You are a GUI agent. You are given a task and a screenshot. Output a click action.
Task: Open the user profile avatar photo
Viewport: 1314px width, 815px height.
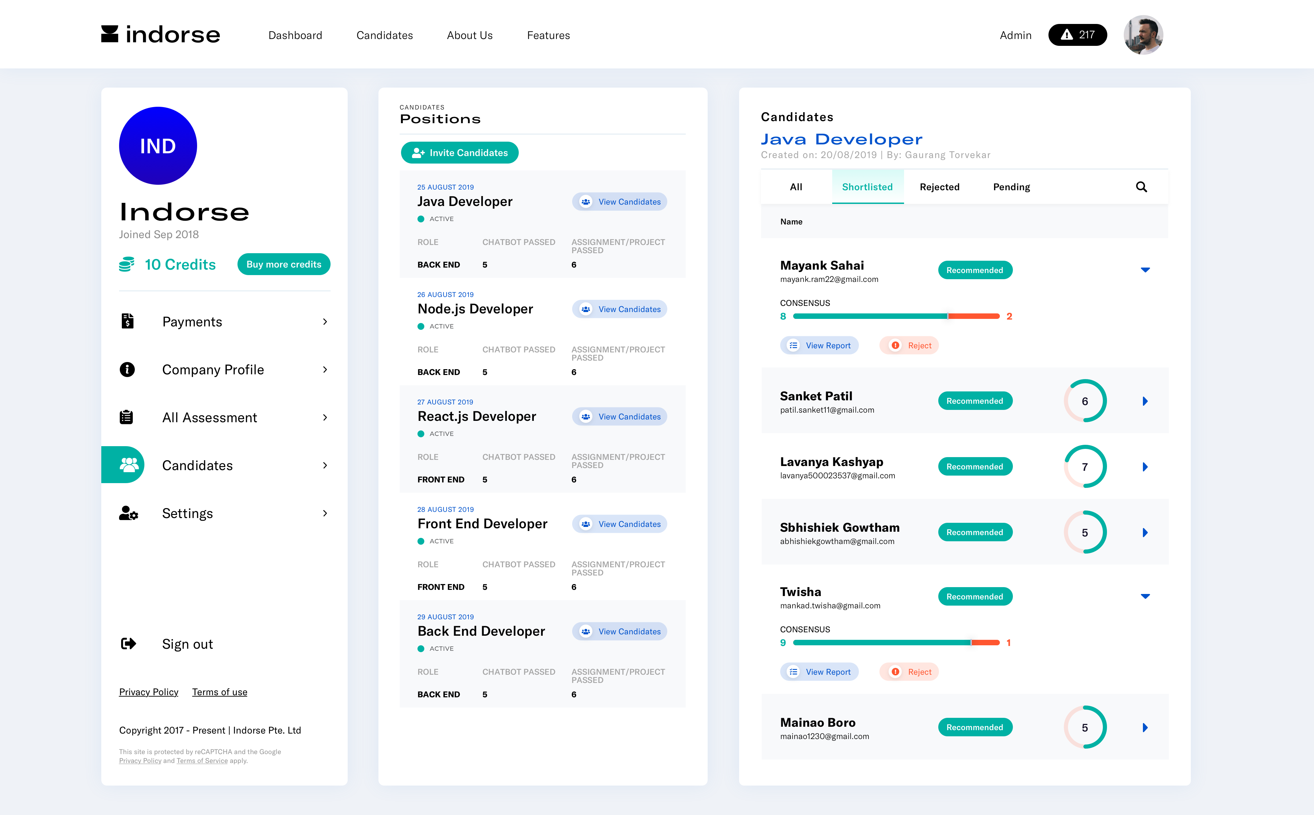pos(1143,35)
